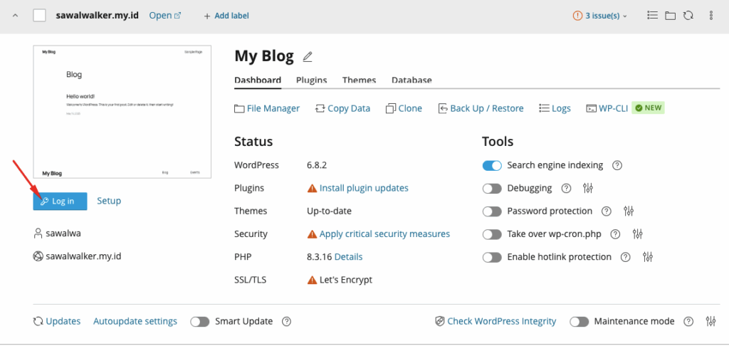
Task: Enable hotlink protection toggle
Action: point(492,257)
